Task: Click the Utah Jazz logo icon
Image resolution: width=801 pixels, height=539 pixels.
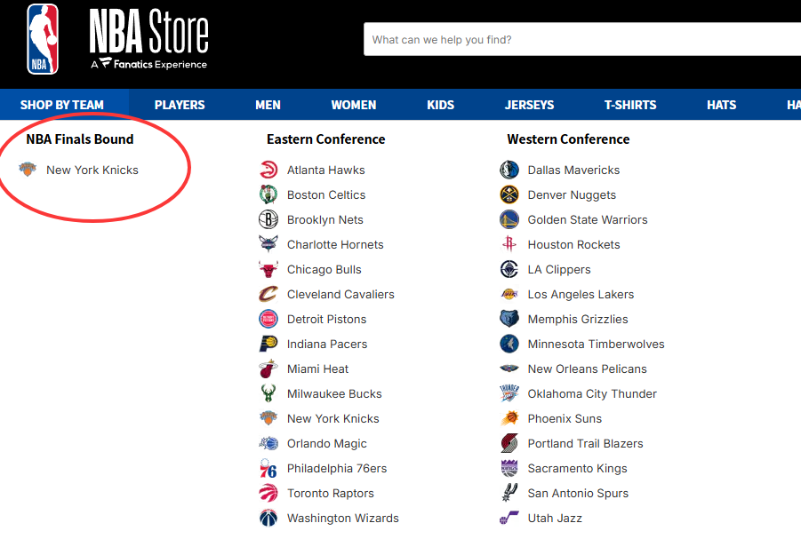Action: coord(509,518)
